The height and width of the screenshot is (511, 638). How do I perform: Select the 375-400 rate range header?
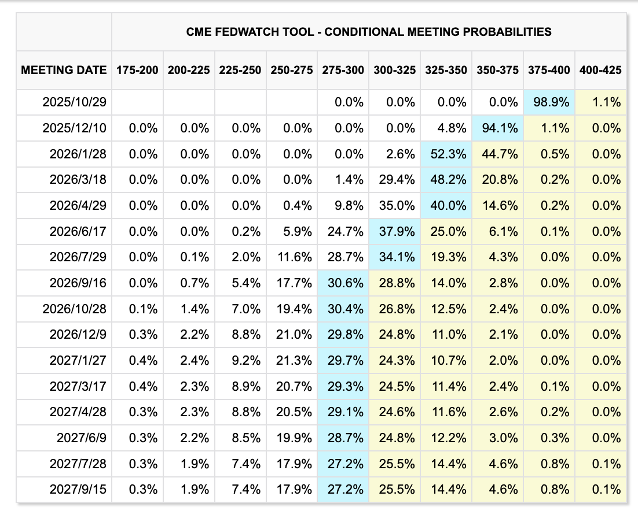coord(548,70)
